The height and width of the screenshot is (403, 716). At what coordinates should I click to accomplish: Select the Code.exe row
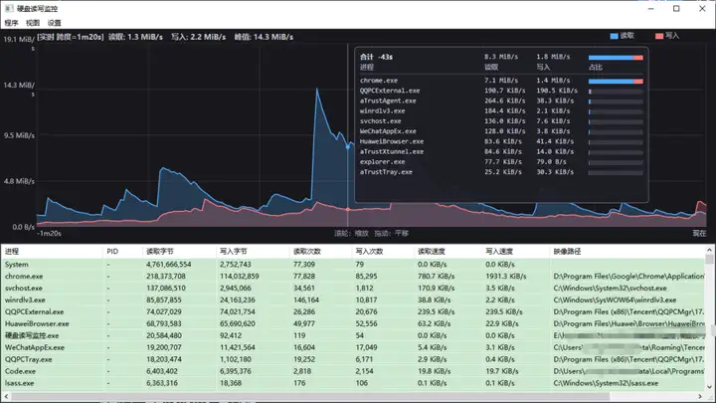pyautogui.click(x=353, y=371)
